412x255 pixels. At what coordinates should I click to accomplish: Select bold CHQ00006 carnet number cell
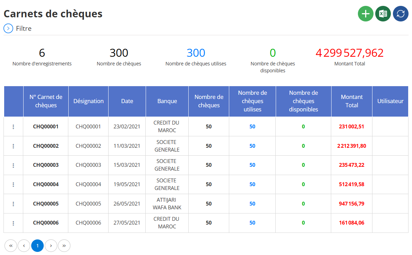(46, 223)
